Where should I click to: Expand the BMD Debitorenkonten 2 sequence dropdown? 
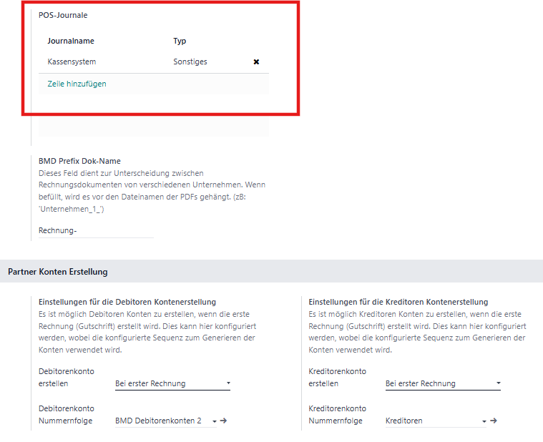coord(165,421)
